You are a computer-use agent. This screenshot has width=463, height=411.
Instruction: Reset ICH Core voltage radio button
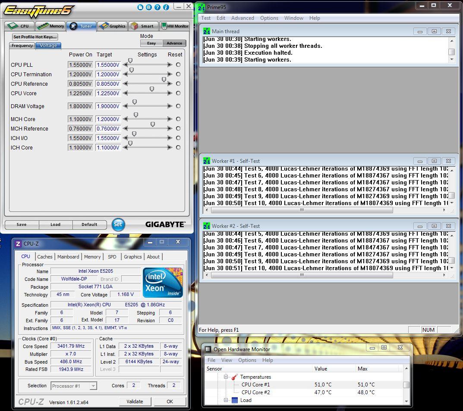click(178, 147)
